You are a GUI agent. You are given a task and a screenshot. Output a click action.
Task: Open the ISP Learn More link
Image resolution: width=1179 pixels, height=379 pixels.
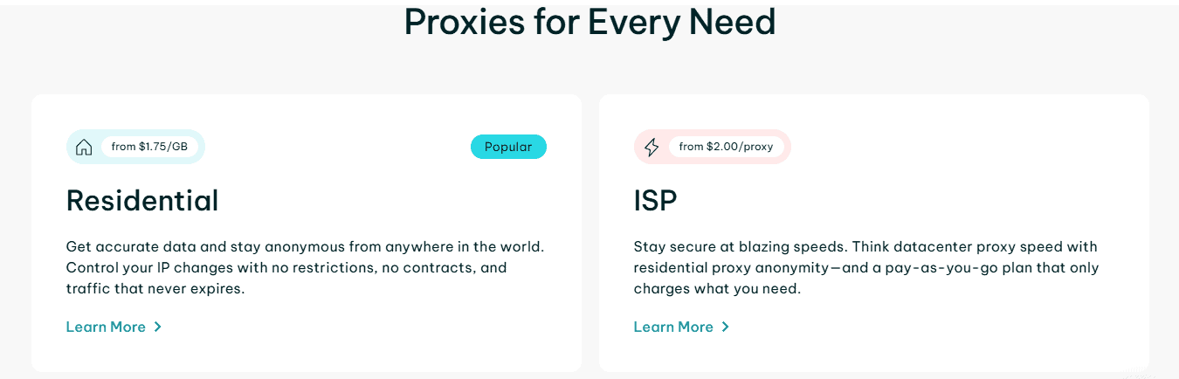[682, 327]
